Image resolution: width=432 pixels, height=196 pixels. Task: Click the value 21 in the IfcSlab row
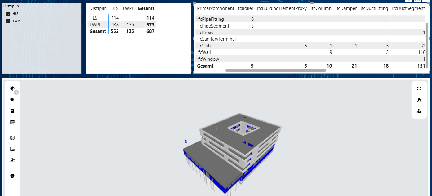[354, 46]
